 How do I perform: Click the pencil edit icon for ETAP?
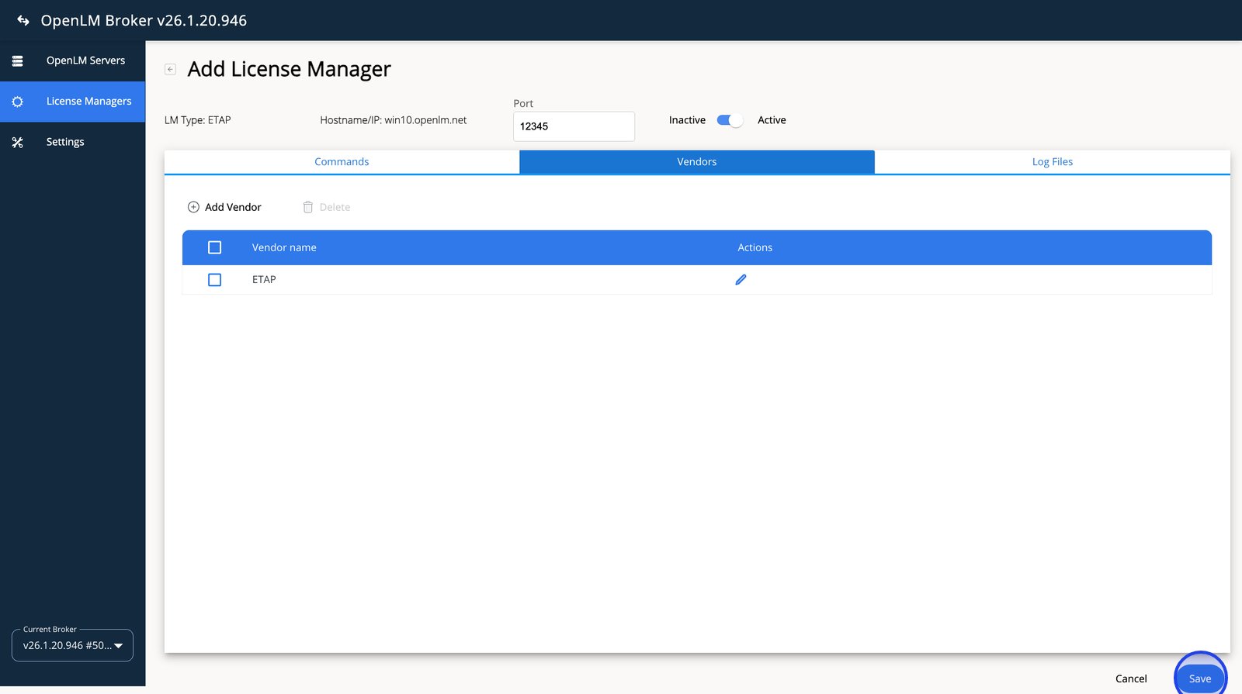click(741, 280)
